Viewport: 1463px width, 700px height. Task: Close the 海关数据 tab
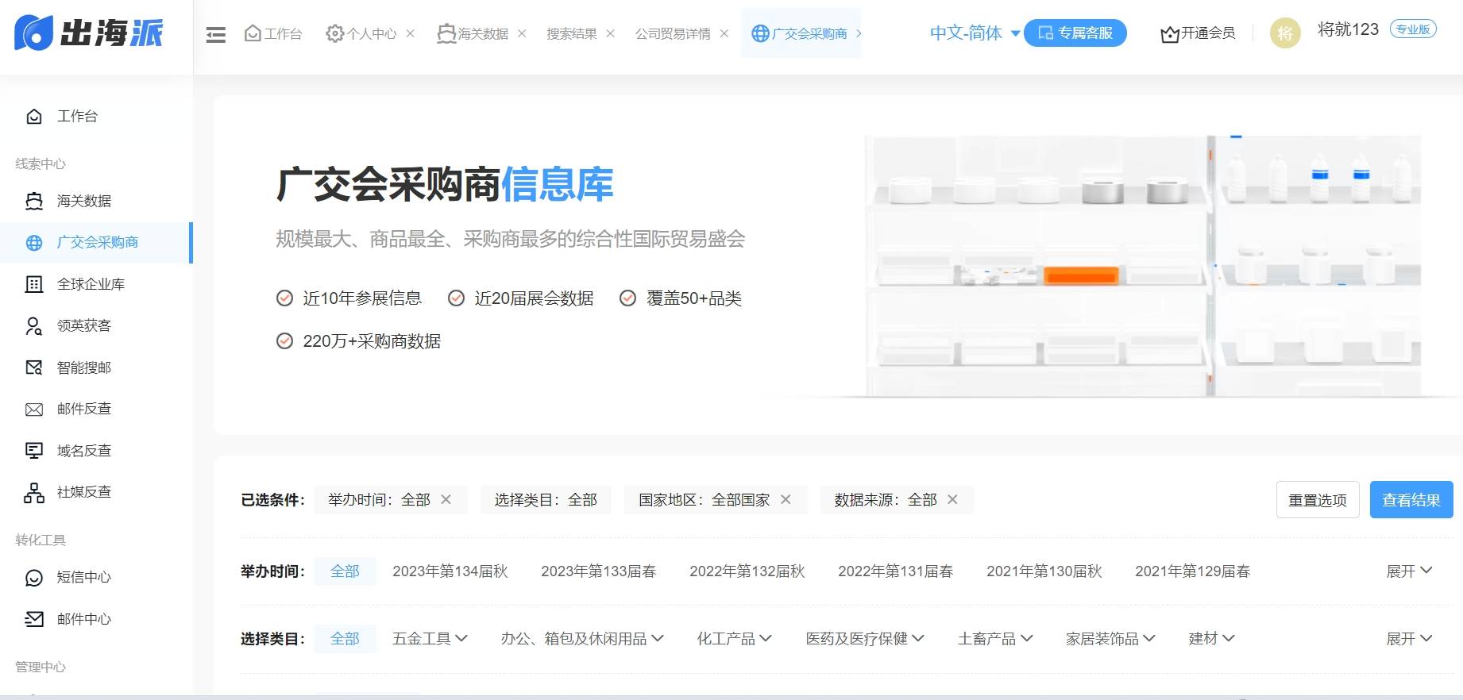[522, 33]
